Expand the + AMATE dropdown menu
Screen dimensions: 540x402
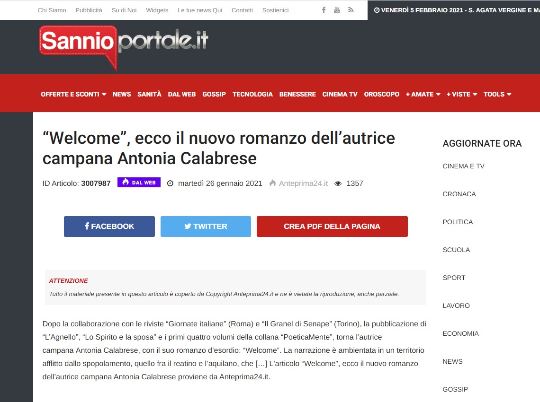click(x=423, y=94)
